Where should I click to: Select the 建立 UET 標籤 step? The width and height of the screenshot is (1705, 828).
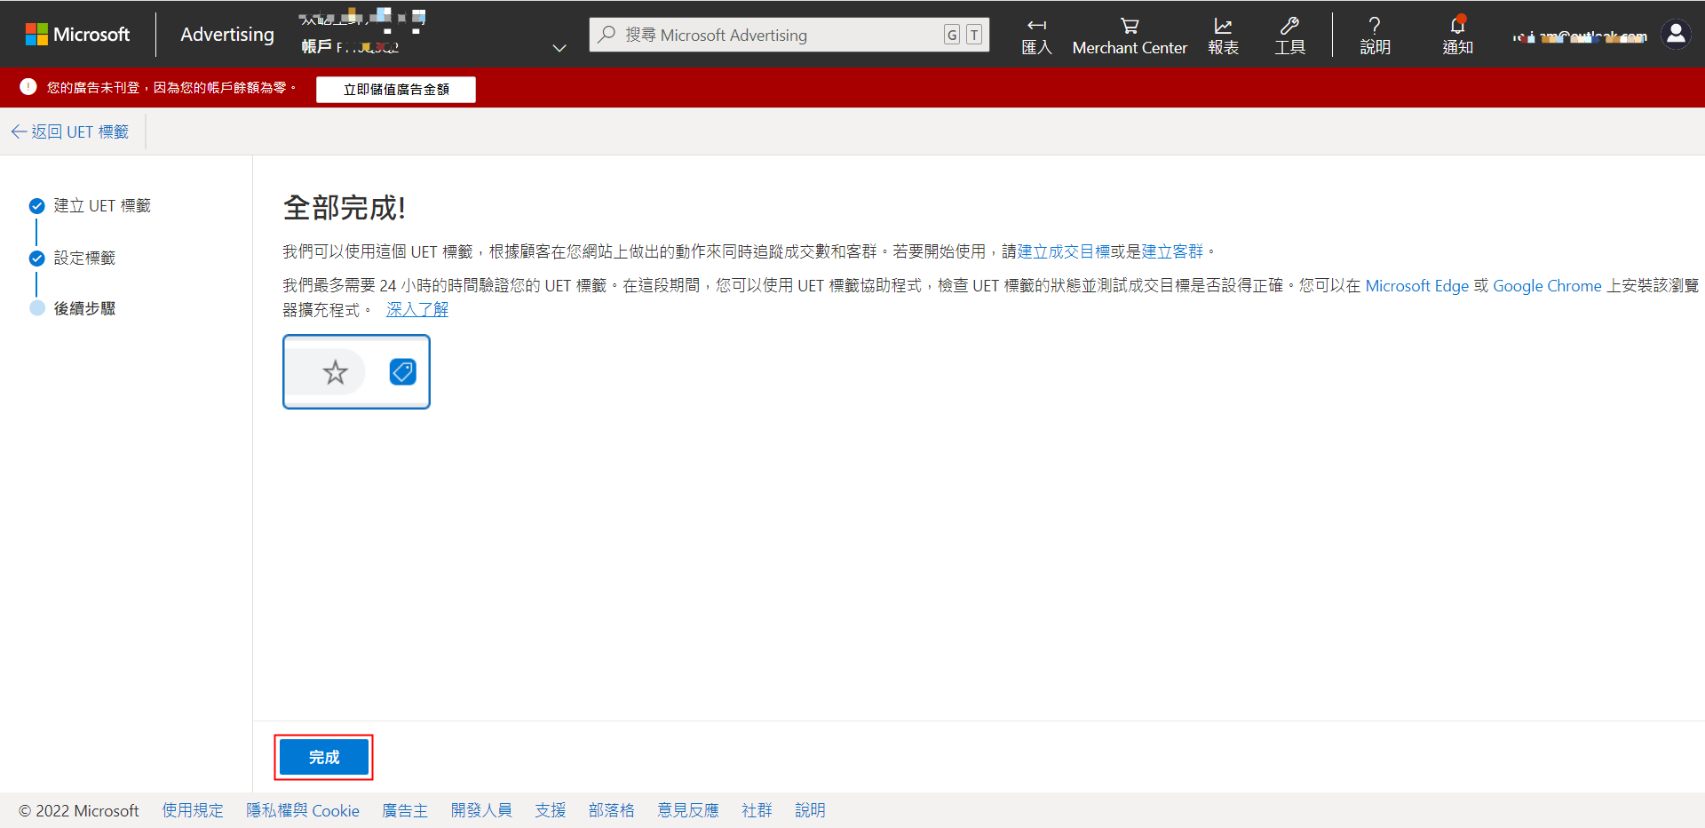90,206
